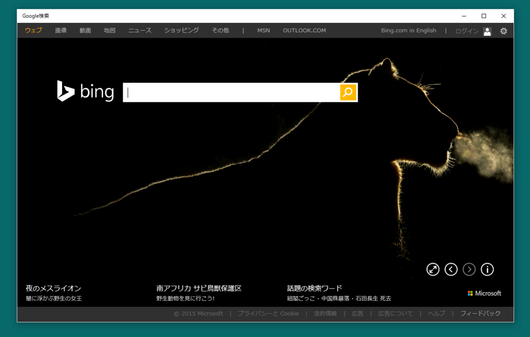Click the orange search magnifier button
530x337 pixels.
[x=348, y=92]
